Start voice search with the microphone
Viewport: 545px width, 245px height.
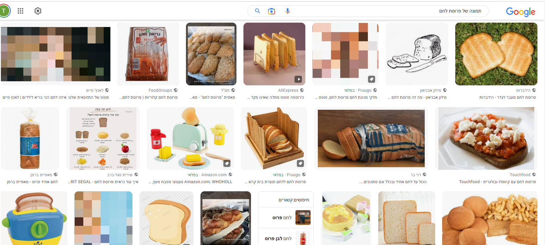coord(287,11)
